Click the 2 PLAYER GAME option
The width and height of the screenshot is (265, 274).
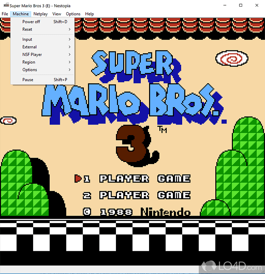click(x=137, y=195)
